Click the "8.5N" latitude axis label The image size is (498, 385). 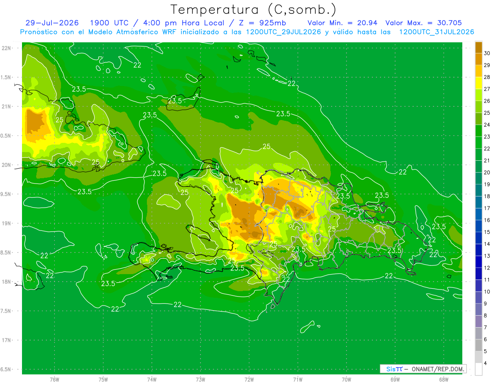[x=6, y=253]
